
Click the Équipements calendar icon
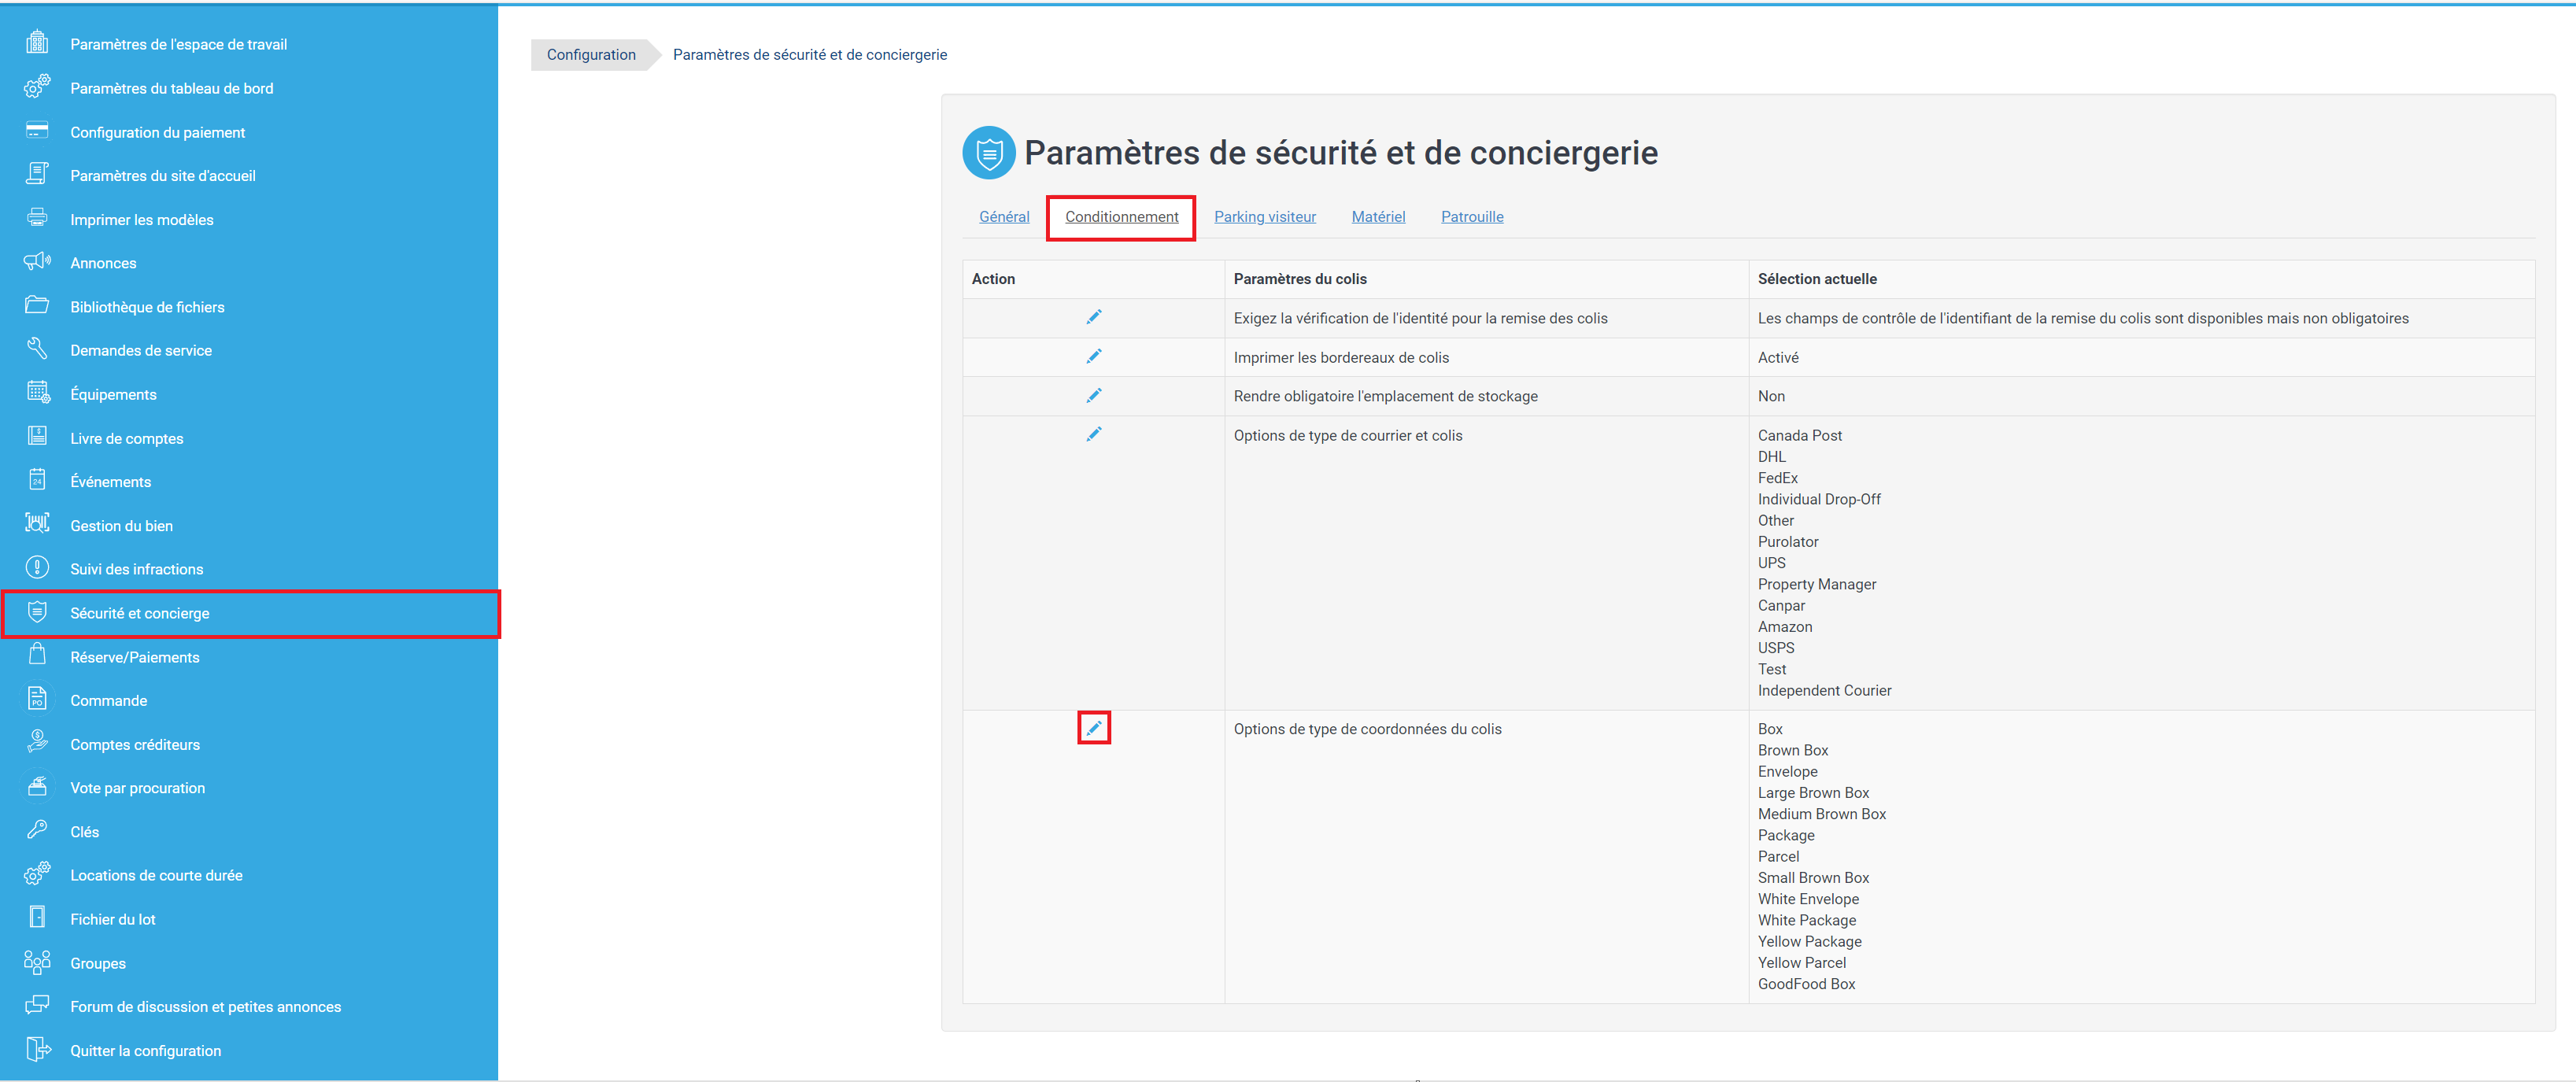coord(37,393)
